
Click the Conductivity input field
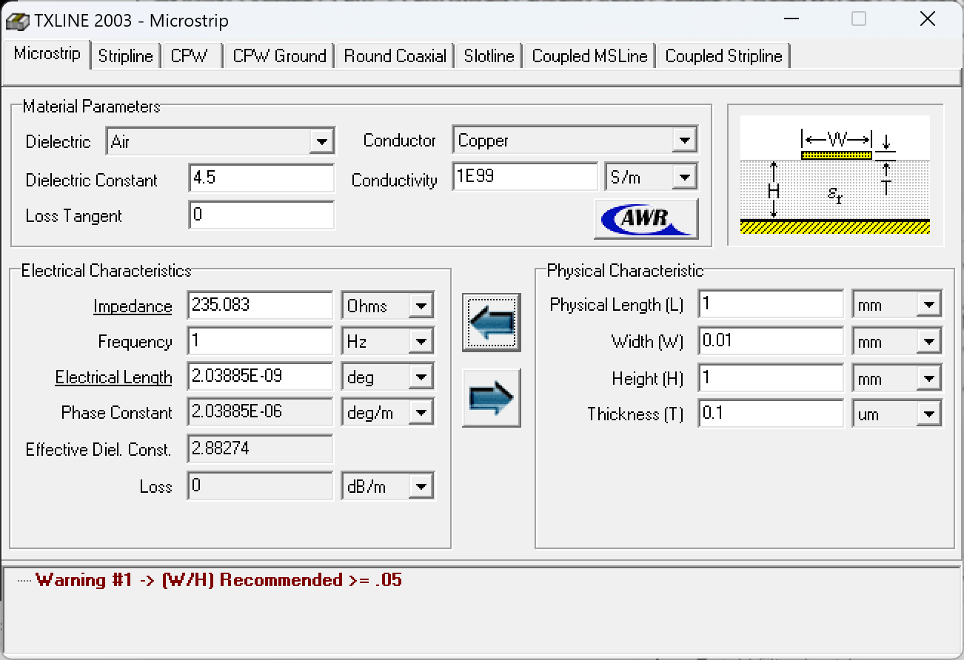tap(525, 178)
